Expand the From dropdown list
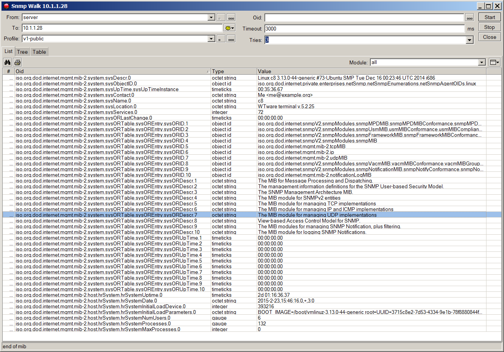Viewport: 504px width, 352px height. 211,18
